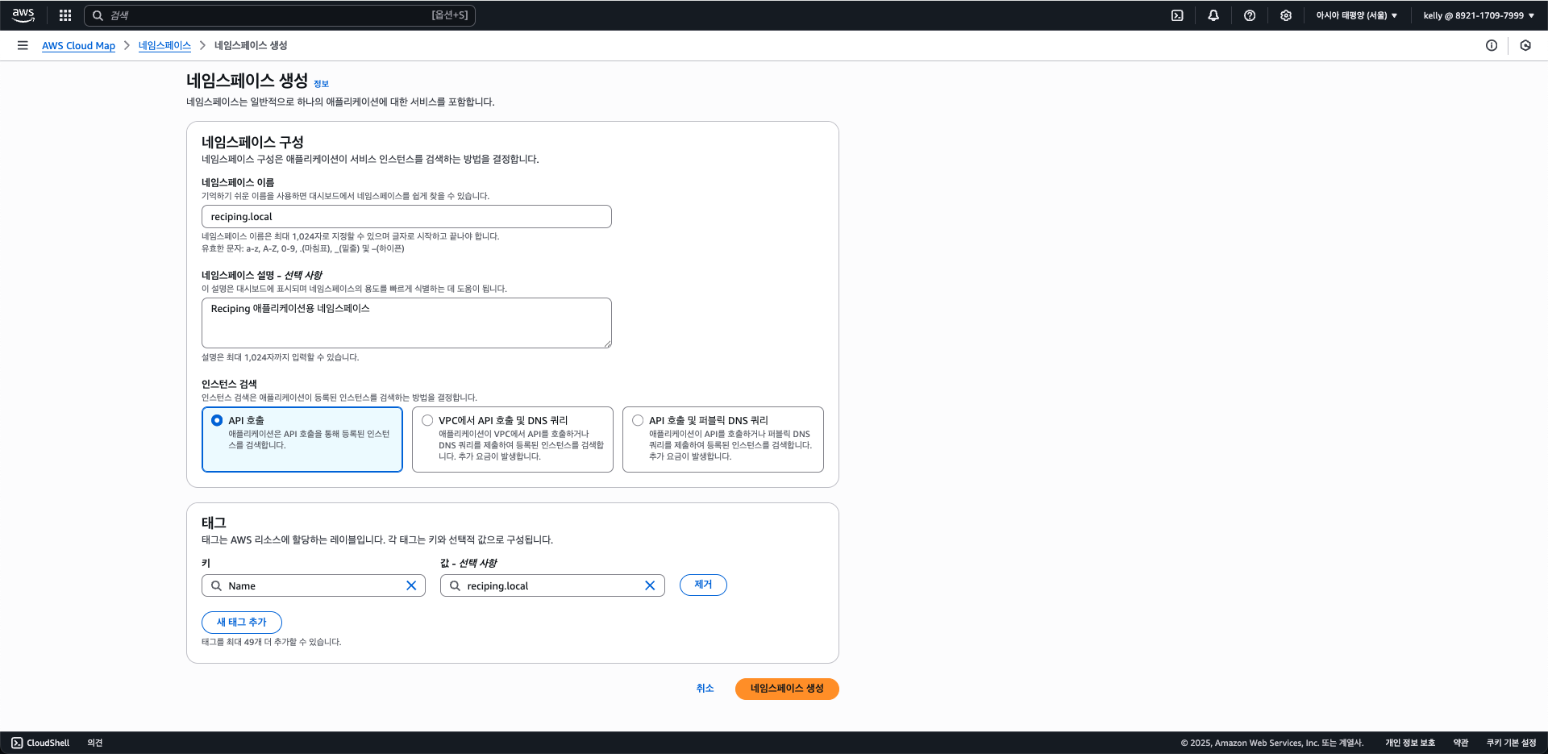Open the kelly account dropdown menu
This screenshot has height=754, width=1548.
[1479, 15]
